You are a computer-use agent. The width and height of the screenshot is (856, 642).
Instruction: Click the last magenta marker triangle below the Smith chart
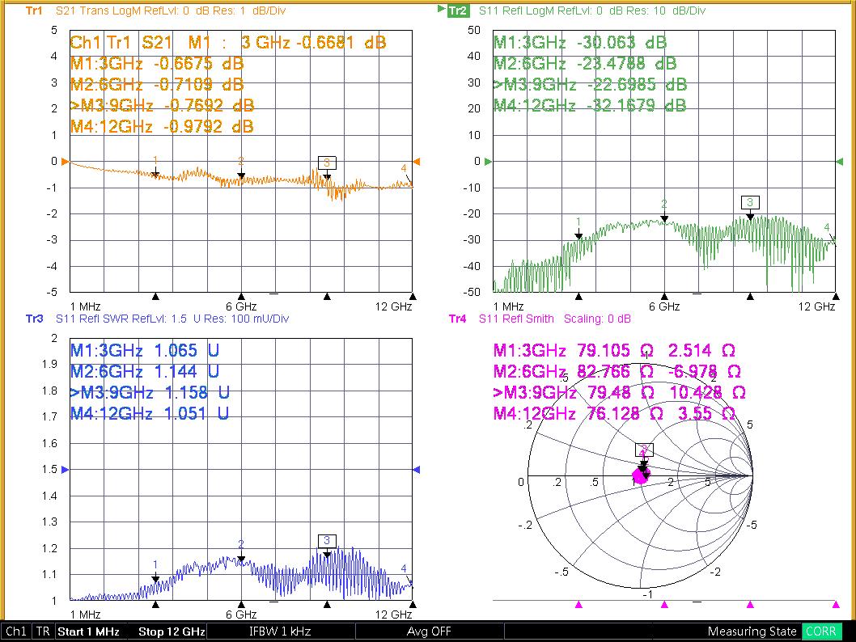click(x=836, y=604)
